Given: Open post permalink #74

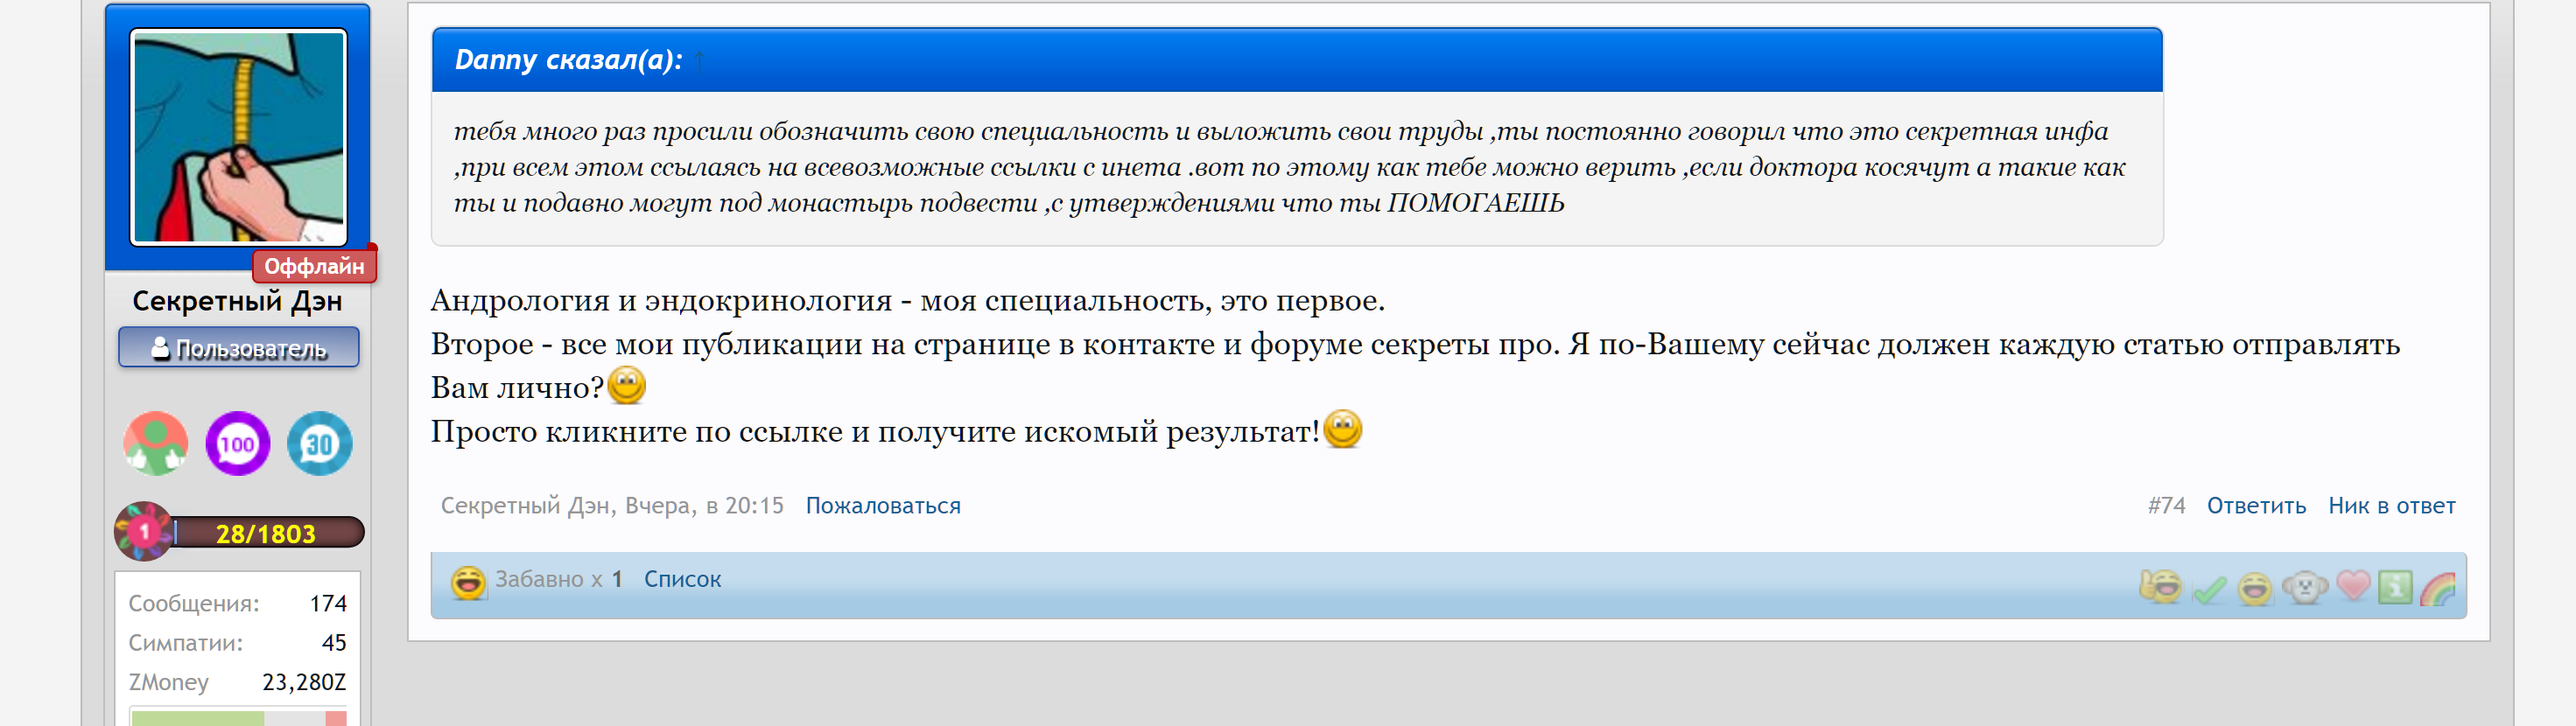Looking at the screenshot, I should point(2166,506).
